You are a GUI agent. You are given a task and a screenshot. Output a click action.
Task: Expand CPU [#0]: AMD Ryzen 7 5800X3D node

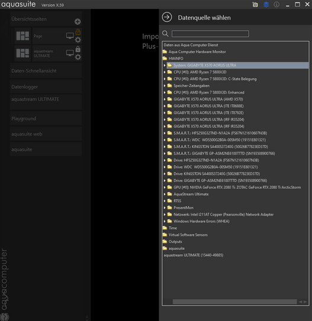point(165,72)
